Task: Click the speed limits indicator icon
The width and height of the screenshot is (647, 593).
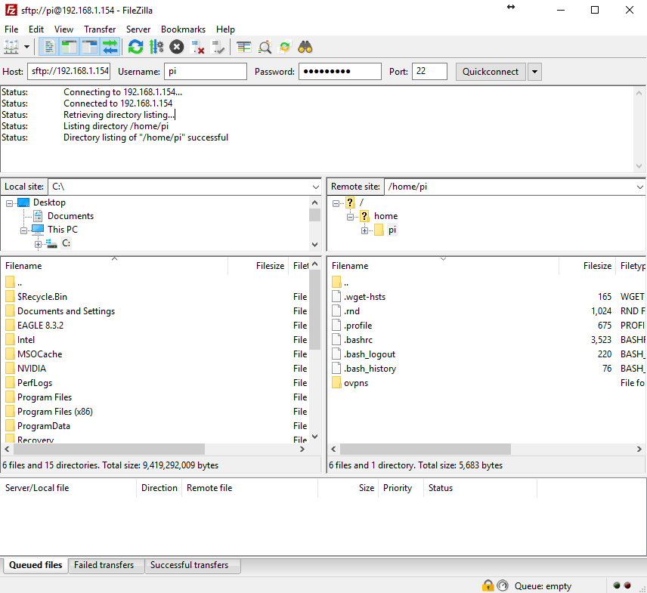Action: coord(502,585)
